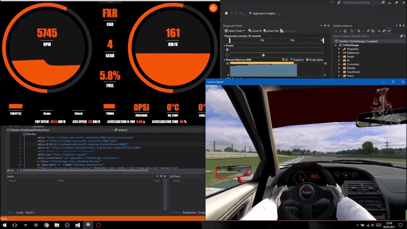
Task: Select the Call Stack tab
Action: click(x=175, y=212)
